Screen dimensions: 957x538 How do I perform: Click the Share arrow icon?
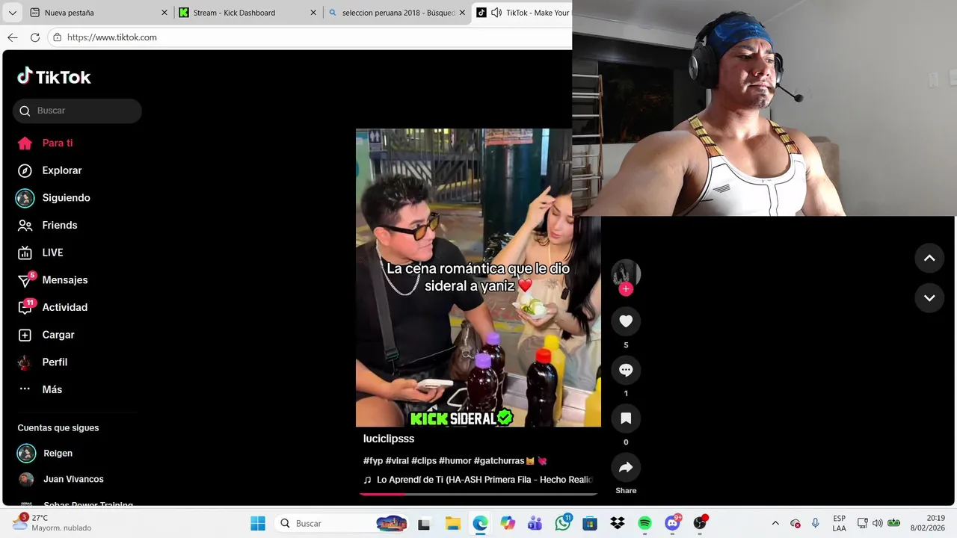coord(626,467)
